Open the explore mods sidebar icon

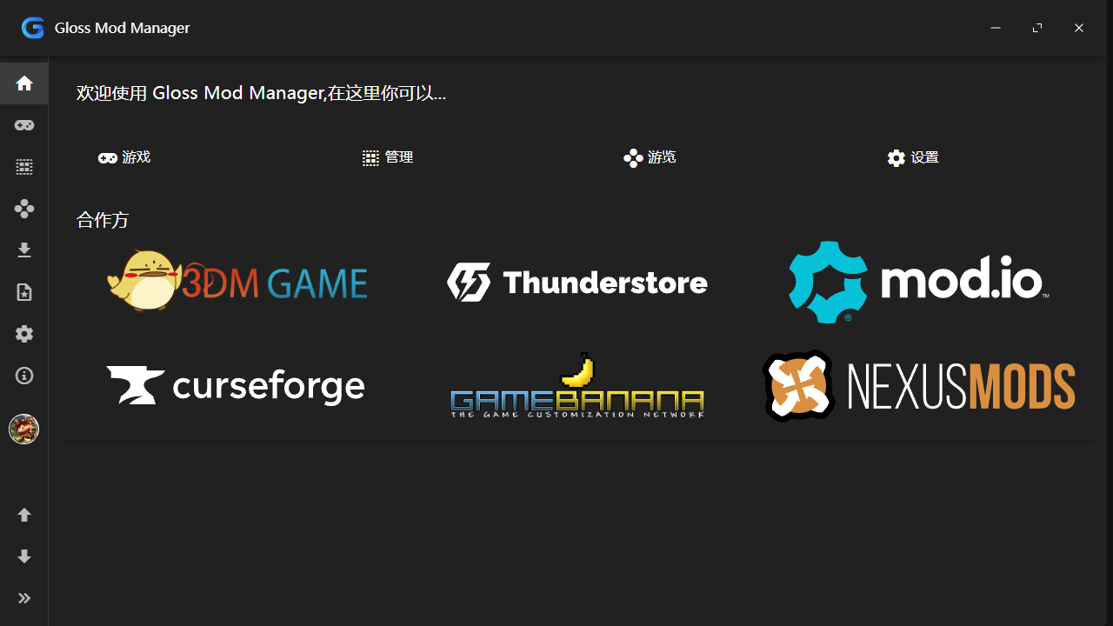click(x=24, y=209)
